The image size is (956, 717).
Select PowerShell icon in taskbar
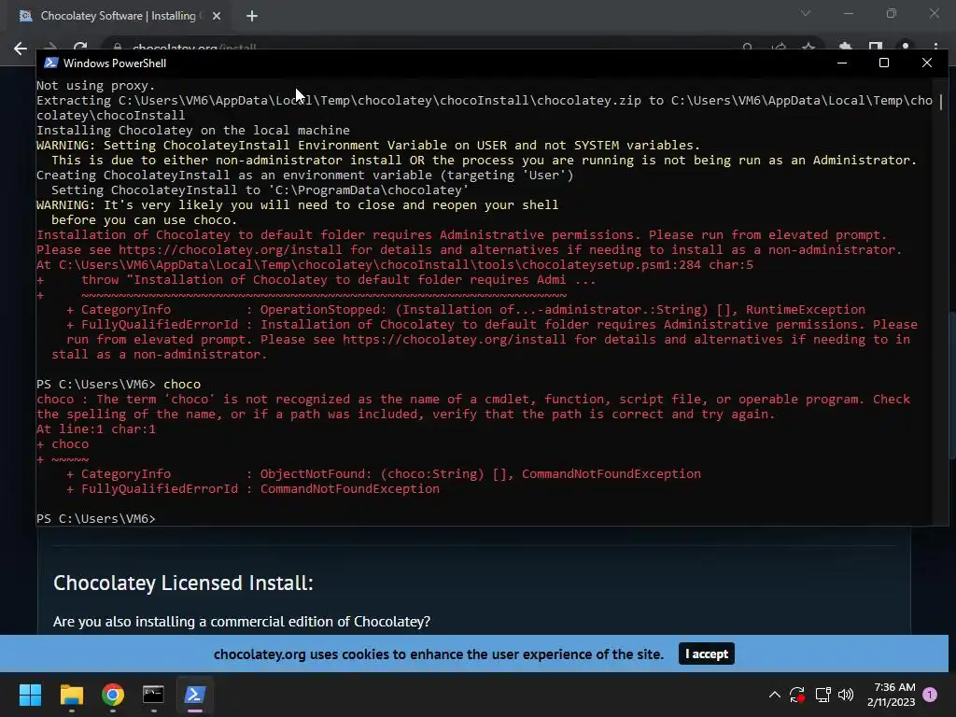194,695
